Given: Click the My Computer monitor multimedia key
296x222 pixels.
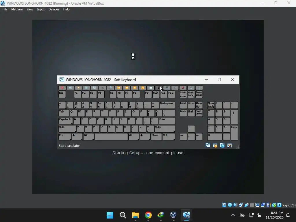Looking at the screenshot, I should pos(167,88).
